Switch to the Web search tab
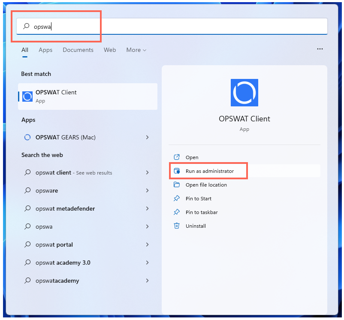The image size is (344, 320). (x=110, y=50)
